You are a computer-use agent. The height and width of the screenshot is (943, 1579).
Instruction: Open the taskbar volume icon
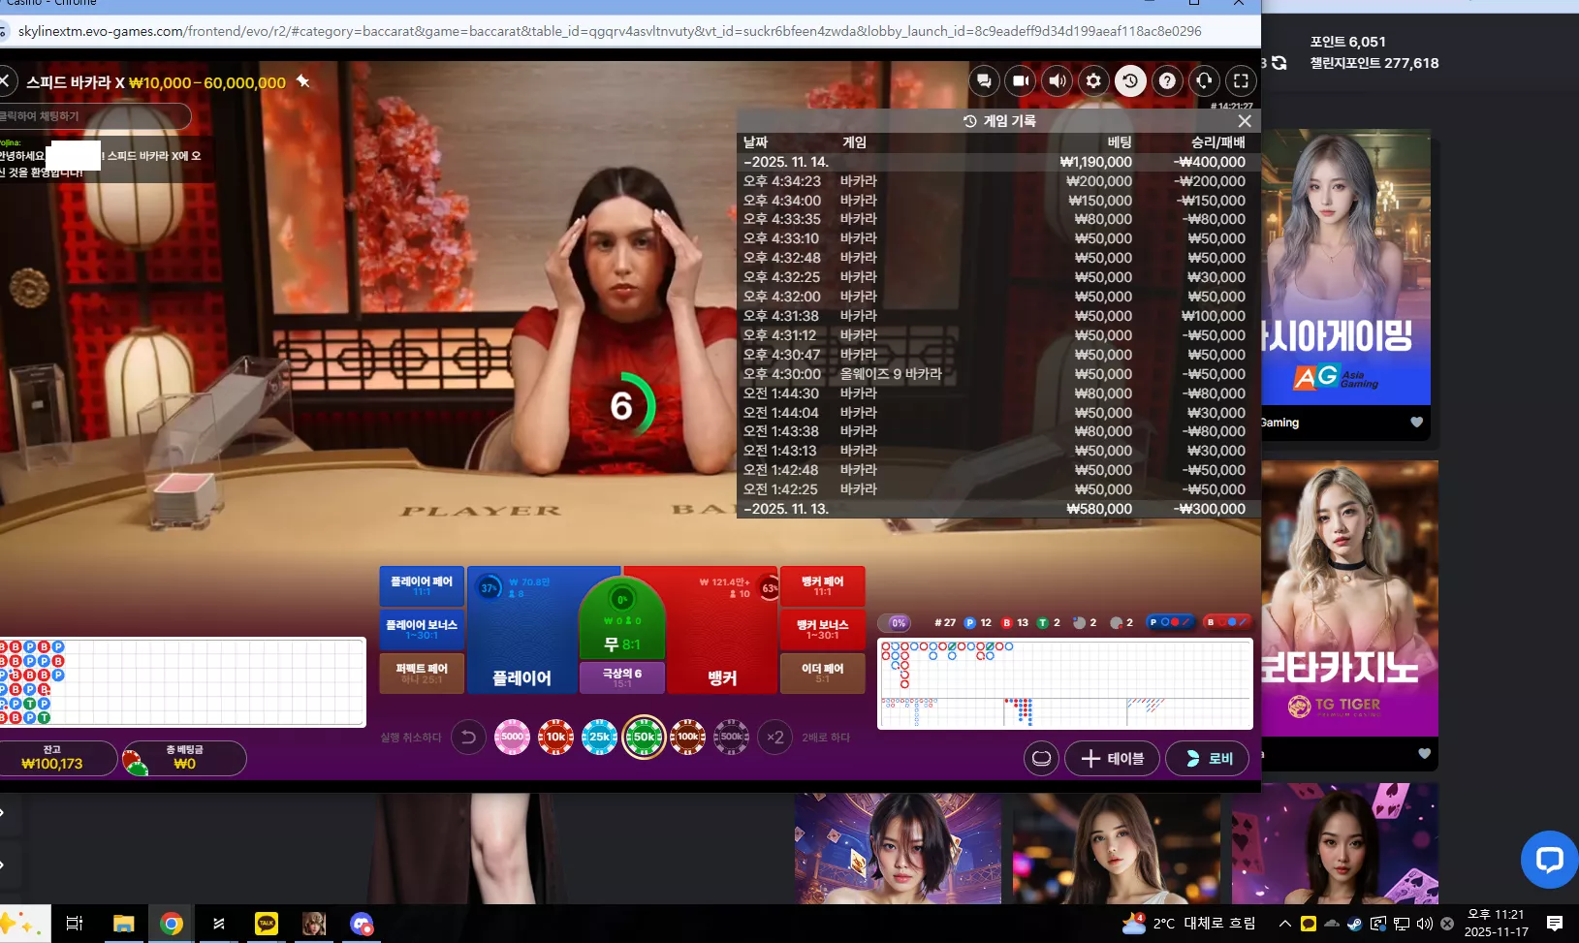pos(1424,924)
